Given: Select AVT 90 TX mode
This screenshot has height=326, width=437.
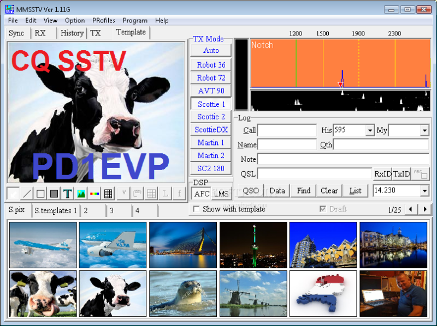Looking at the screenshot, I should pos(211,90).
